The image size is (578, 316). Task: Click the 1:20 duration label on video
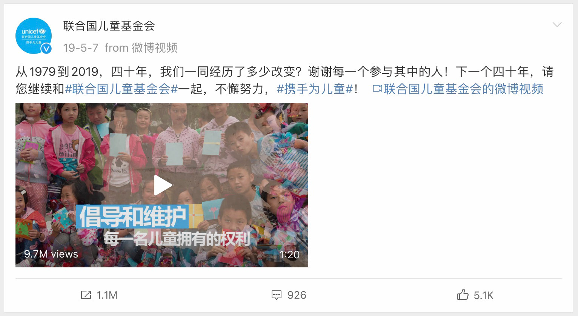(289, 255)
